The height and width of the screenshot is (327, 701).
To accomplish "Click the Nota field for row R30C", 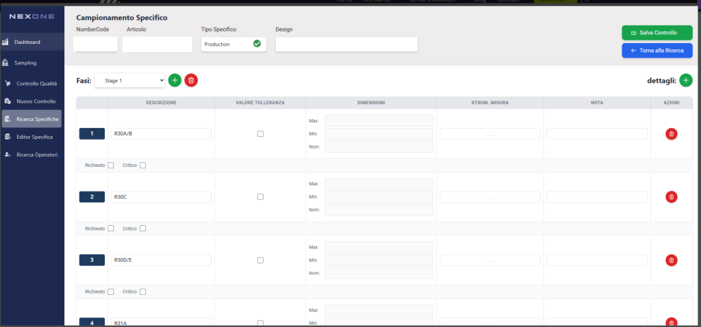I will point(597,197).
